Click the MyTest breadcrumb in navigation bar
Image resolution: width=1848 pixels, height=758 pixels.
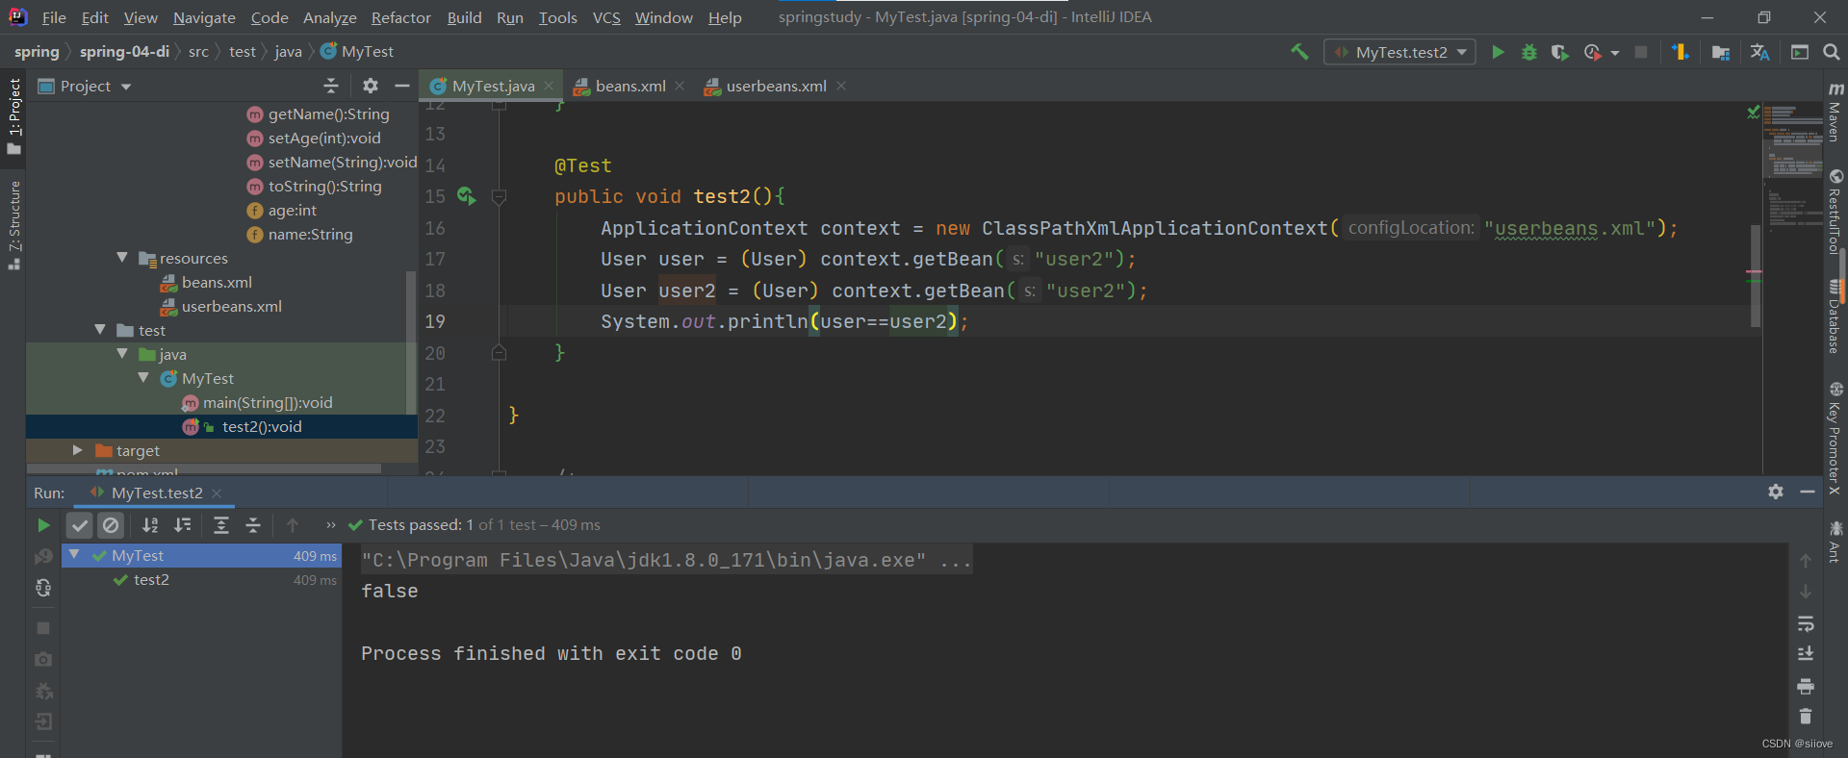click(357, 52)
